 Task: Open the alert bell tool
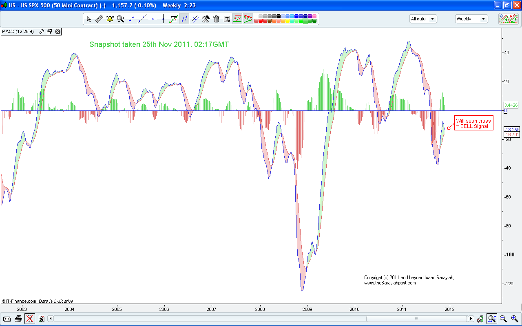(x=110, y=19)
